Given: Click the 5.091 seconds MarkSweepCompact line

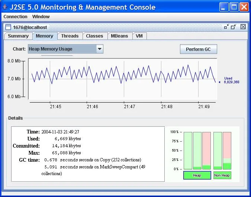Looking at the screenshot, I should [93, 170].
